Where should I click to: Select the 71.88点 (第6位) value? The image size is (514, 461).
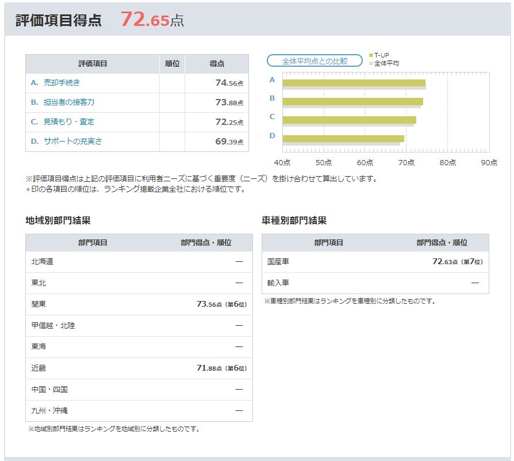click(221, 368)
